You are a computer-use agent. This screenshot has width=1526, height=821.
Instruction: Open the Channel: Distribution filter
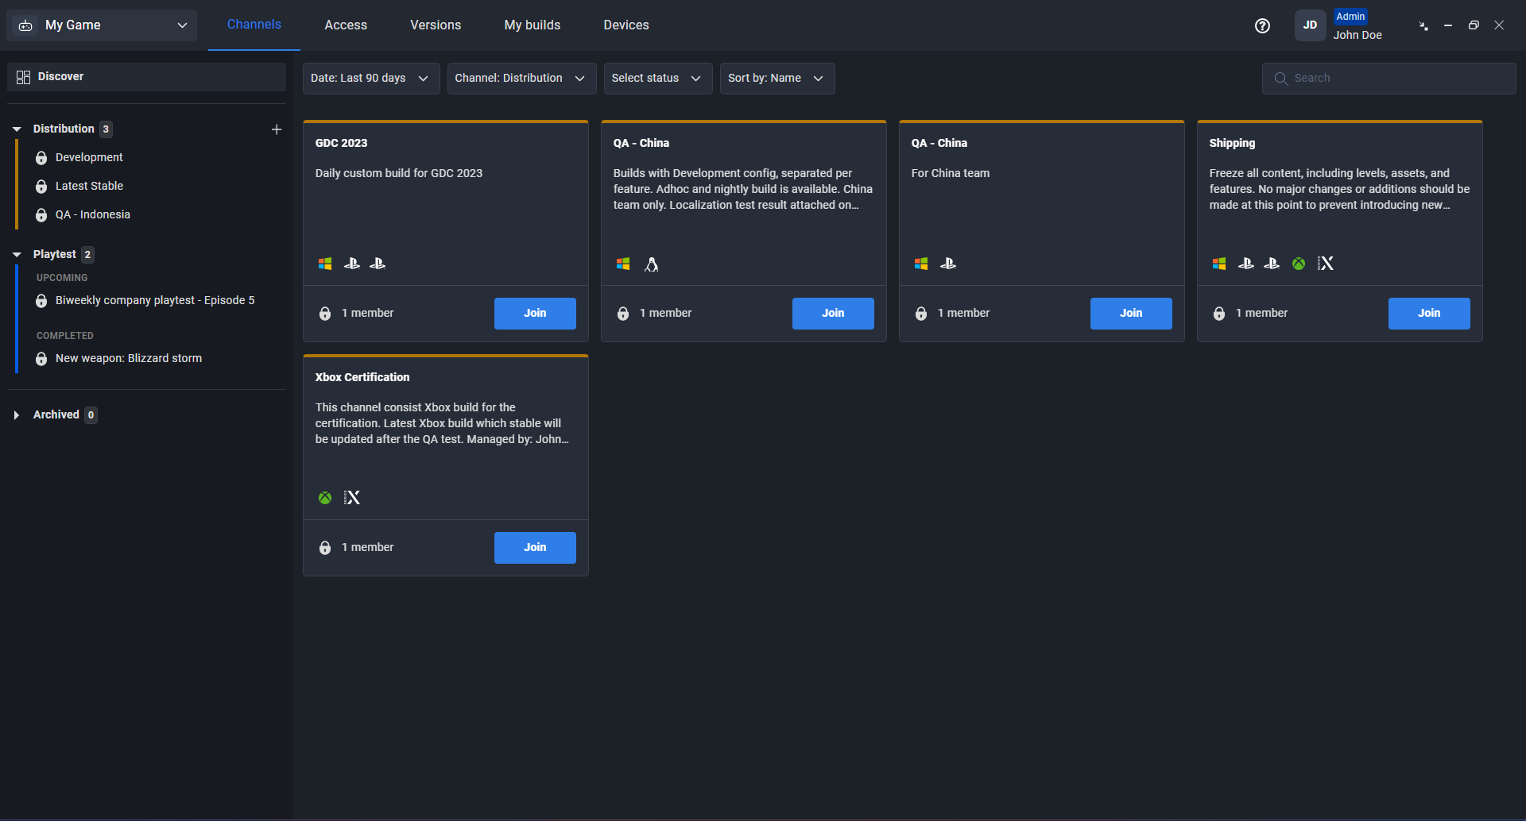[521, 79]
